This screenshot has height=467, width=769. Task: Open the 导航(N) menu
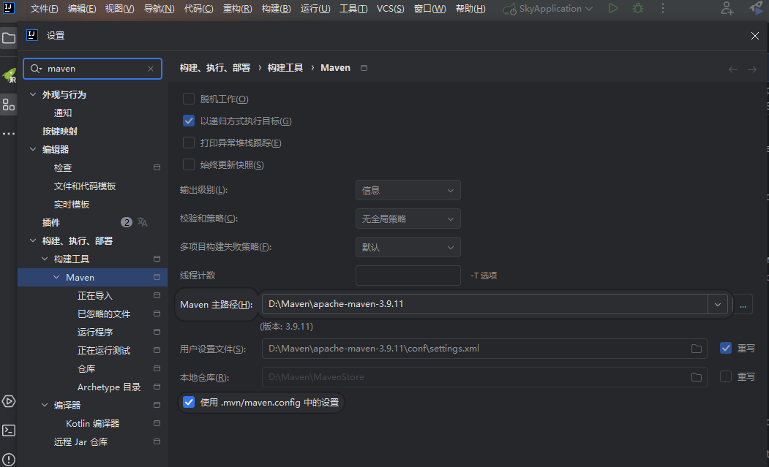[x=159, y=8]
